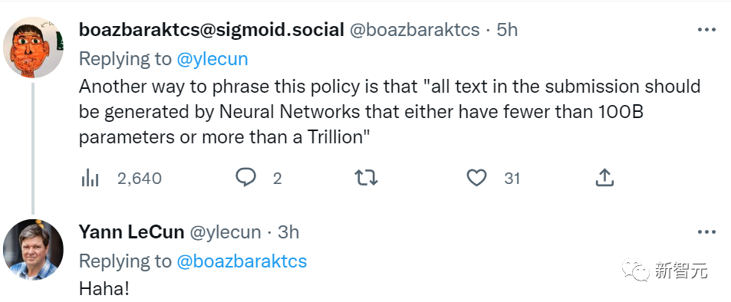This screenshot has height=302, width=731.
Task: Open the tweet text about Neural Networks
Action: tap(389, 113)
